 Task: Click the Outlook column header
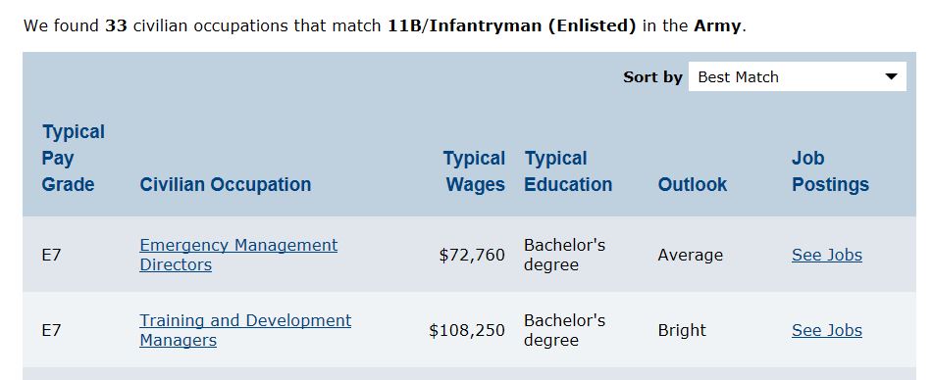coord(692,184)
